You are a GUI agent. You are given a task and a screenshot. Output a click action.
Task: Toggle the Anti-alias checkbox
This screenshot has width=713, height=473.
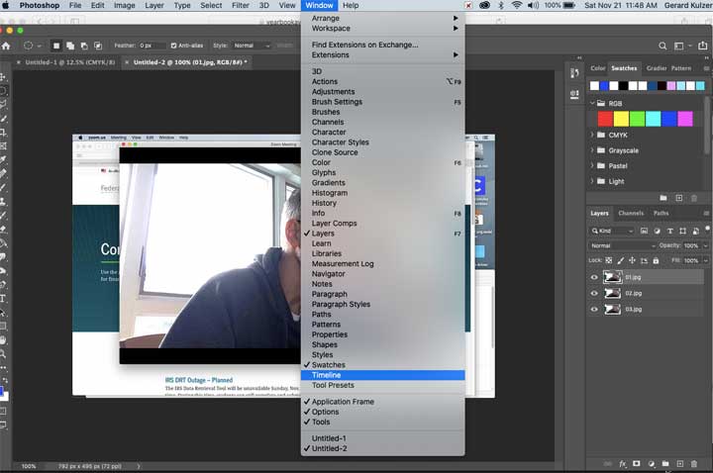(x=173, y=46)
